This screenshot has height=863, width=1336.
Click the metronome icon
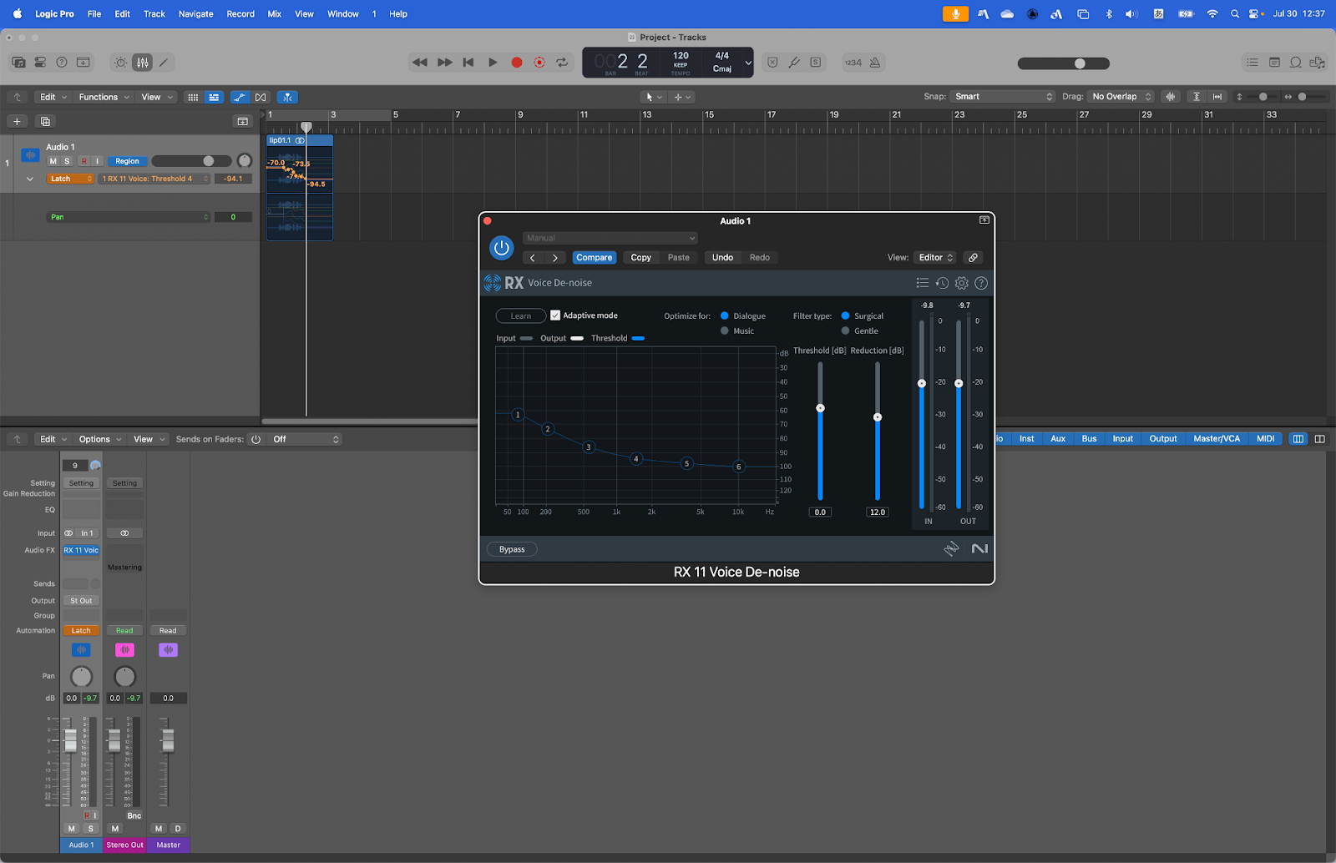click(x=875, y=63)
